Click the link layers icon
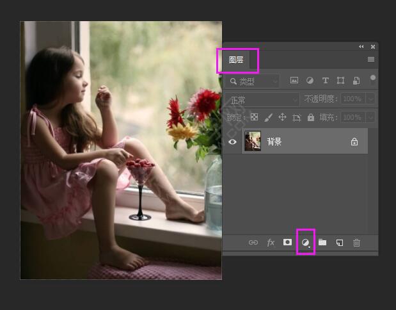 coord(253,243)
